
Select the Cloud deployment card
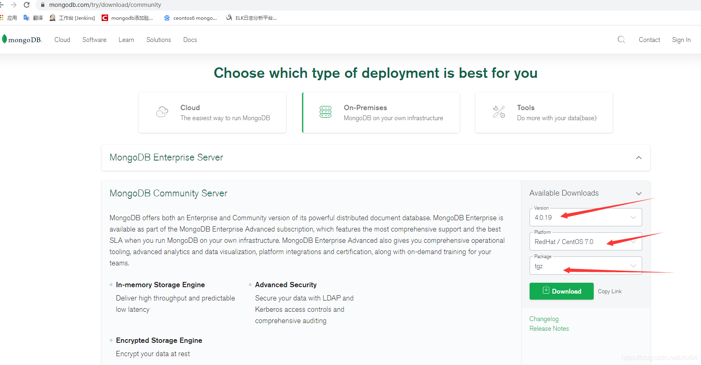pos(213,113)
